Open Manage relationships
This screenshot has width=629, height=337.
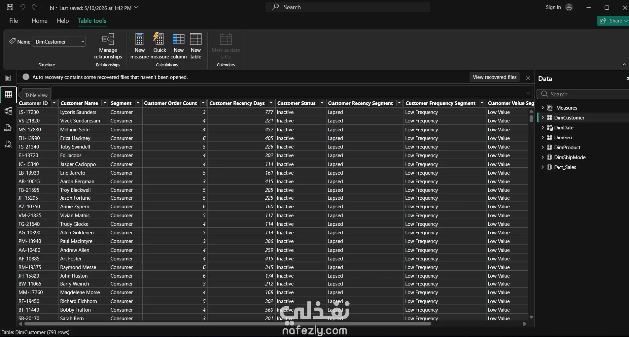108,46
